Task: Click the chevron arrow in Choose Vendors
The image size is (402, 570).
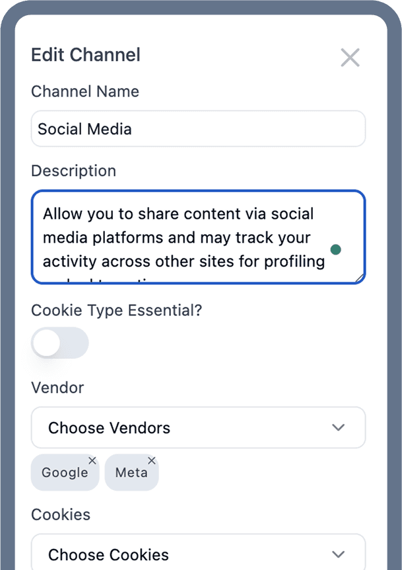Action: coord(338,427)
